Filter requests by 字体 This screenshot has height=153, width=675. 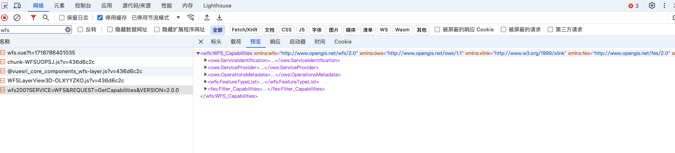(x=317, y=30)
